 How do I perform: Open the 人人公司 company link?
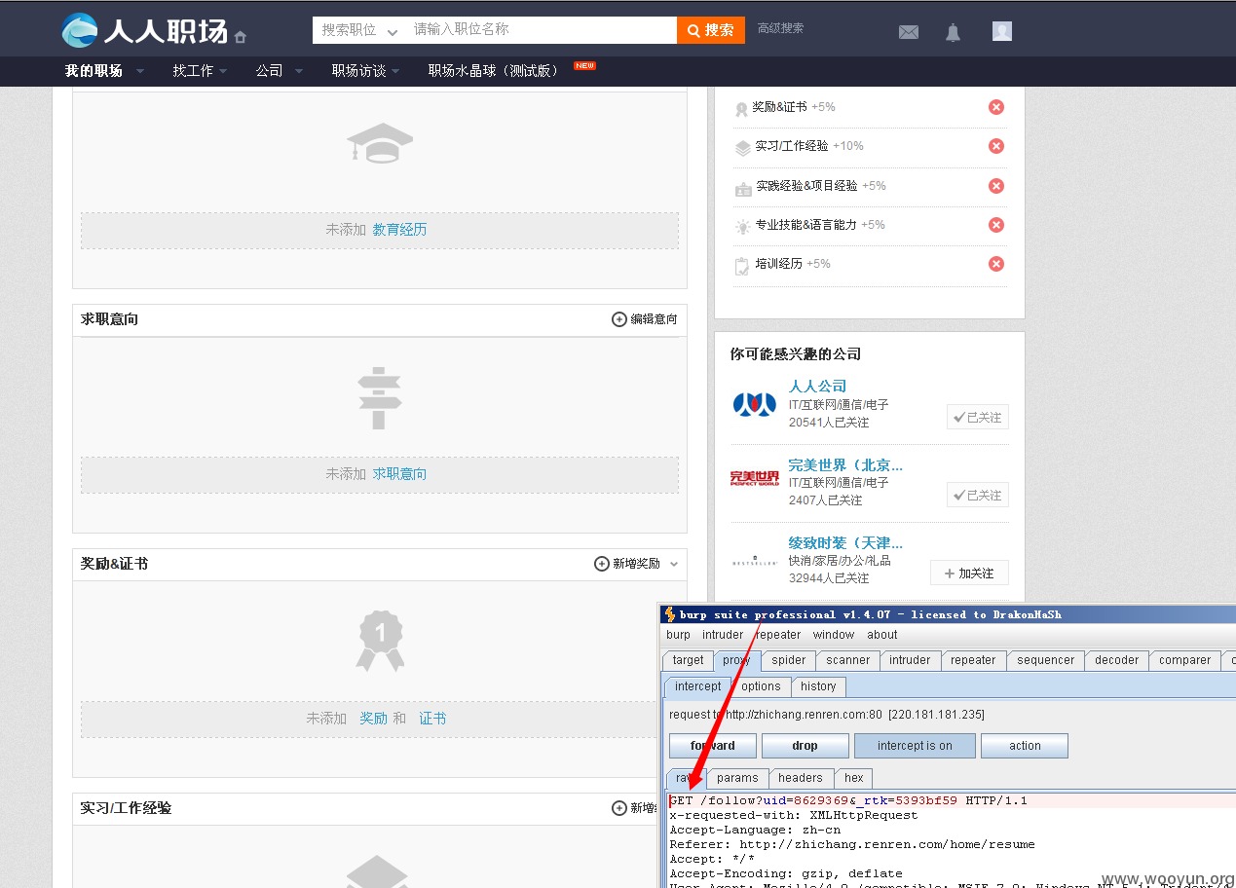[817, 387]
